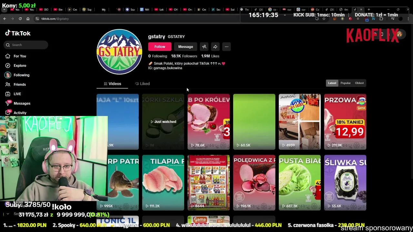This screenshot has height=232, width=413.
Task: Open the Just watched video thumbnail
Action: (163, 122)
